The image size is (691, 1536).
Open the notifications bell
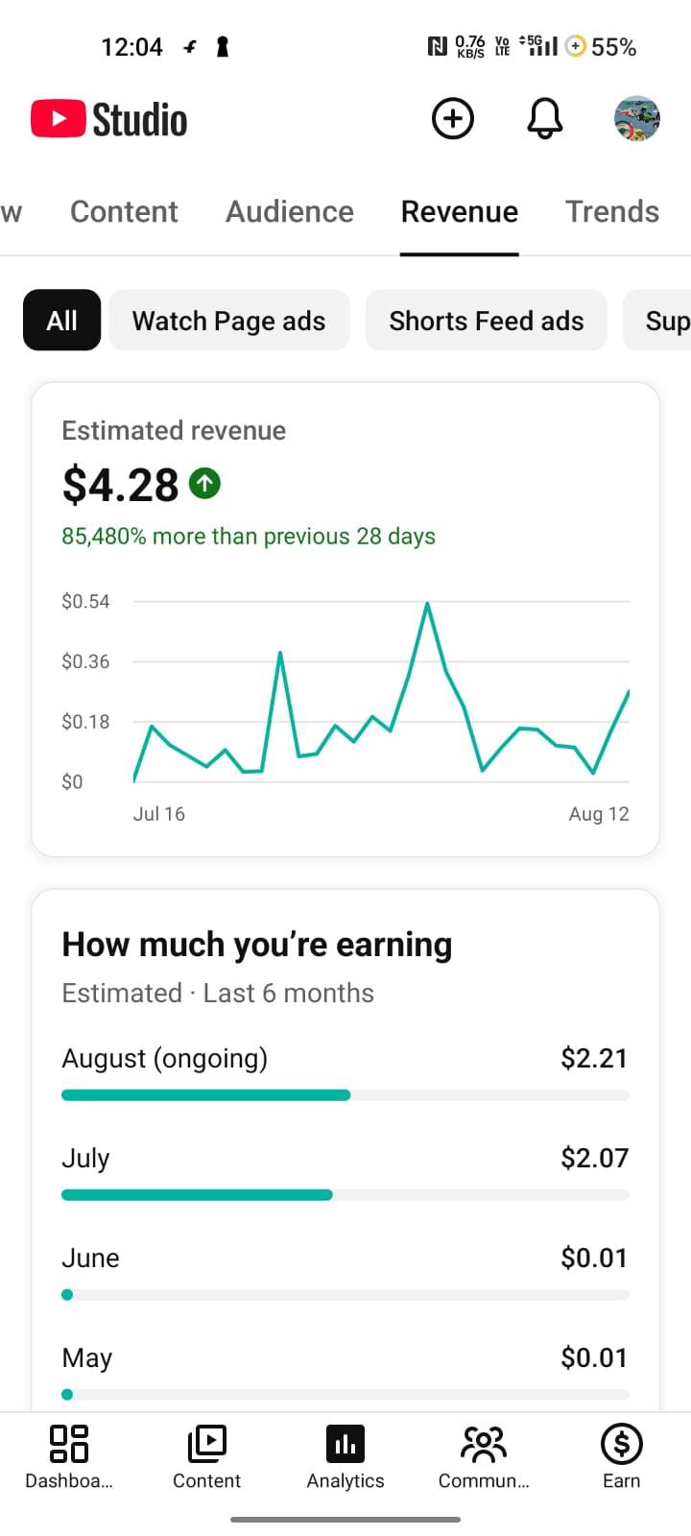[x=544, y=119]
